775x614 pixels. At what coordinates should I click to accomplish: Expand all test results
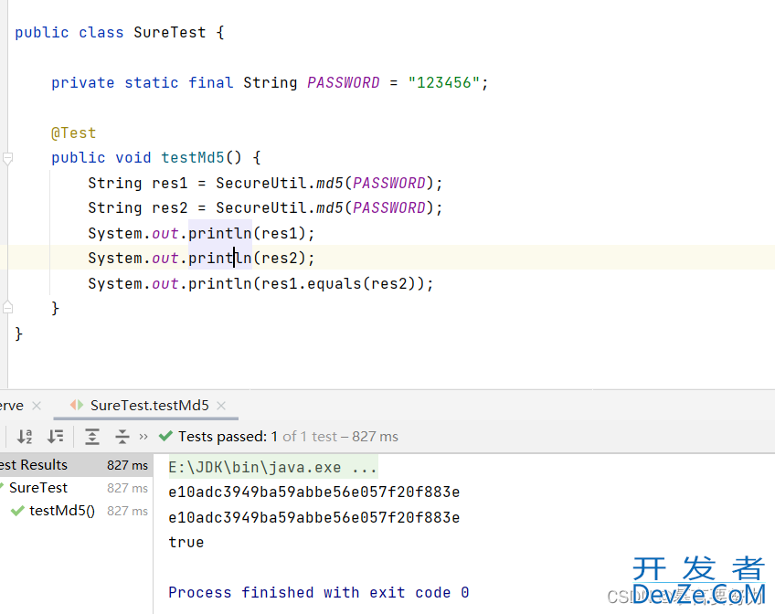pos(92,437)
